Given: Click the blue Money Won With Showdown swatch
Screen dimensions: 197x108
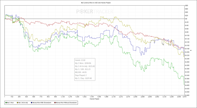Looking at the screenshot, I should (31, 103).
